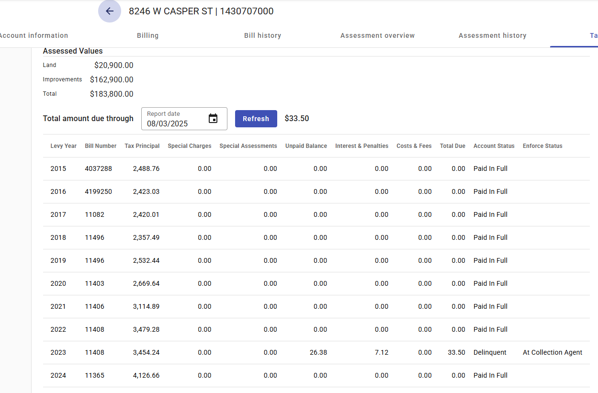Click the Bill Number column header
Viewport: 598px width, 393px height.
101,146
